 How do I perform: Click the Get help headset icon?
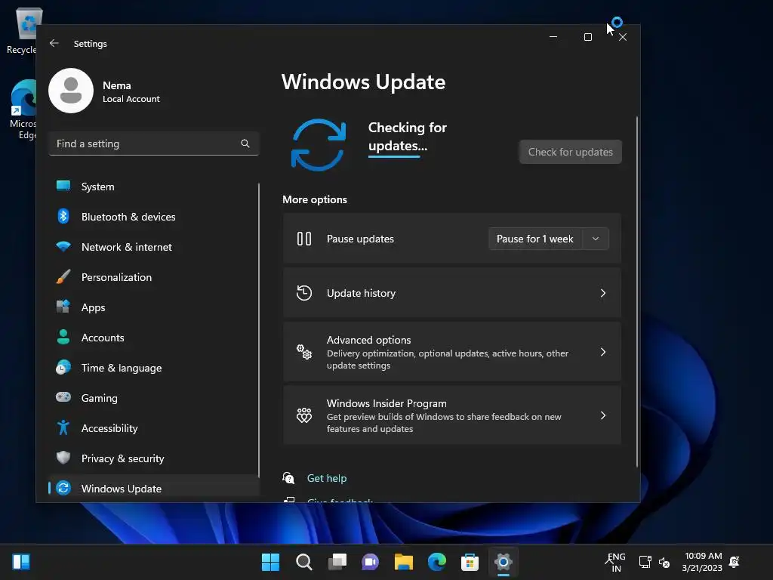(x=288, y=478)
